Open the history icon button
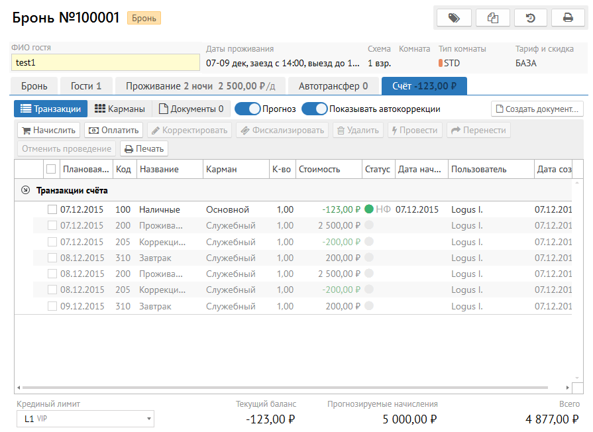 [530, 18]
